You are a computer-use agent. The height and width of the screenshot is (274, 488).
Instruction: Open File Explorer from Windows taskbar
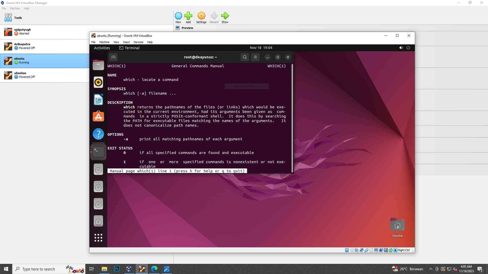[x=104, y=269]
